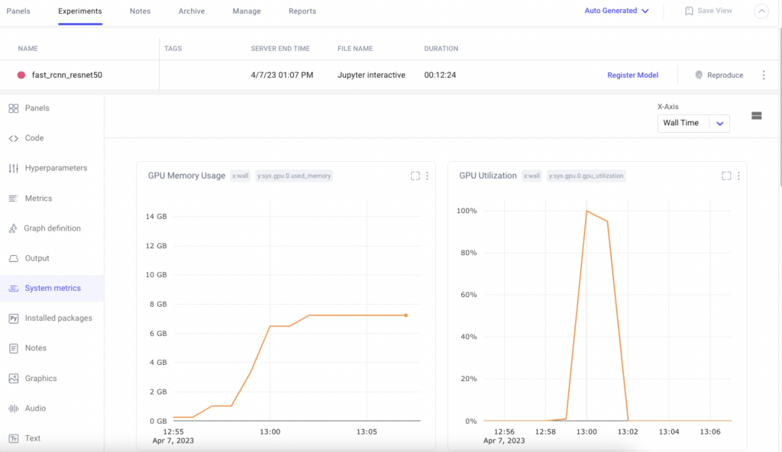Open the Archive tab

tap(191, 11)
